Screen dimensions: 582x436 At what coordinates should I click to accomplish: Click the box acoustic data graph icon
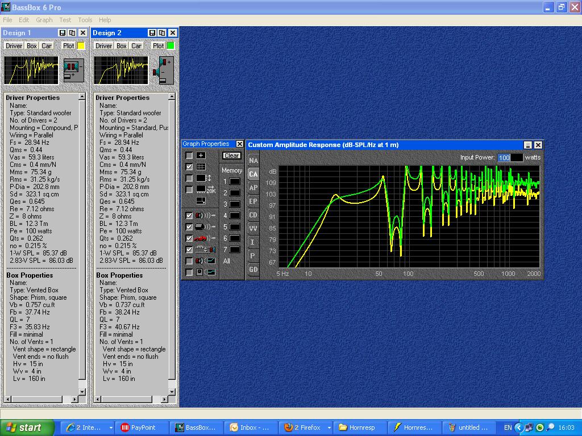click(205, 272)
